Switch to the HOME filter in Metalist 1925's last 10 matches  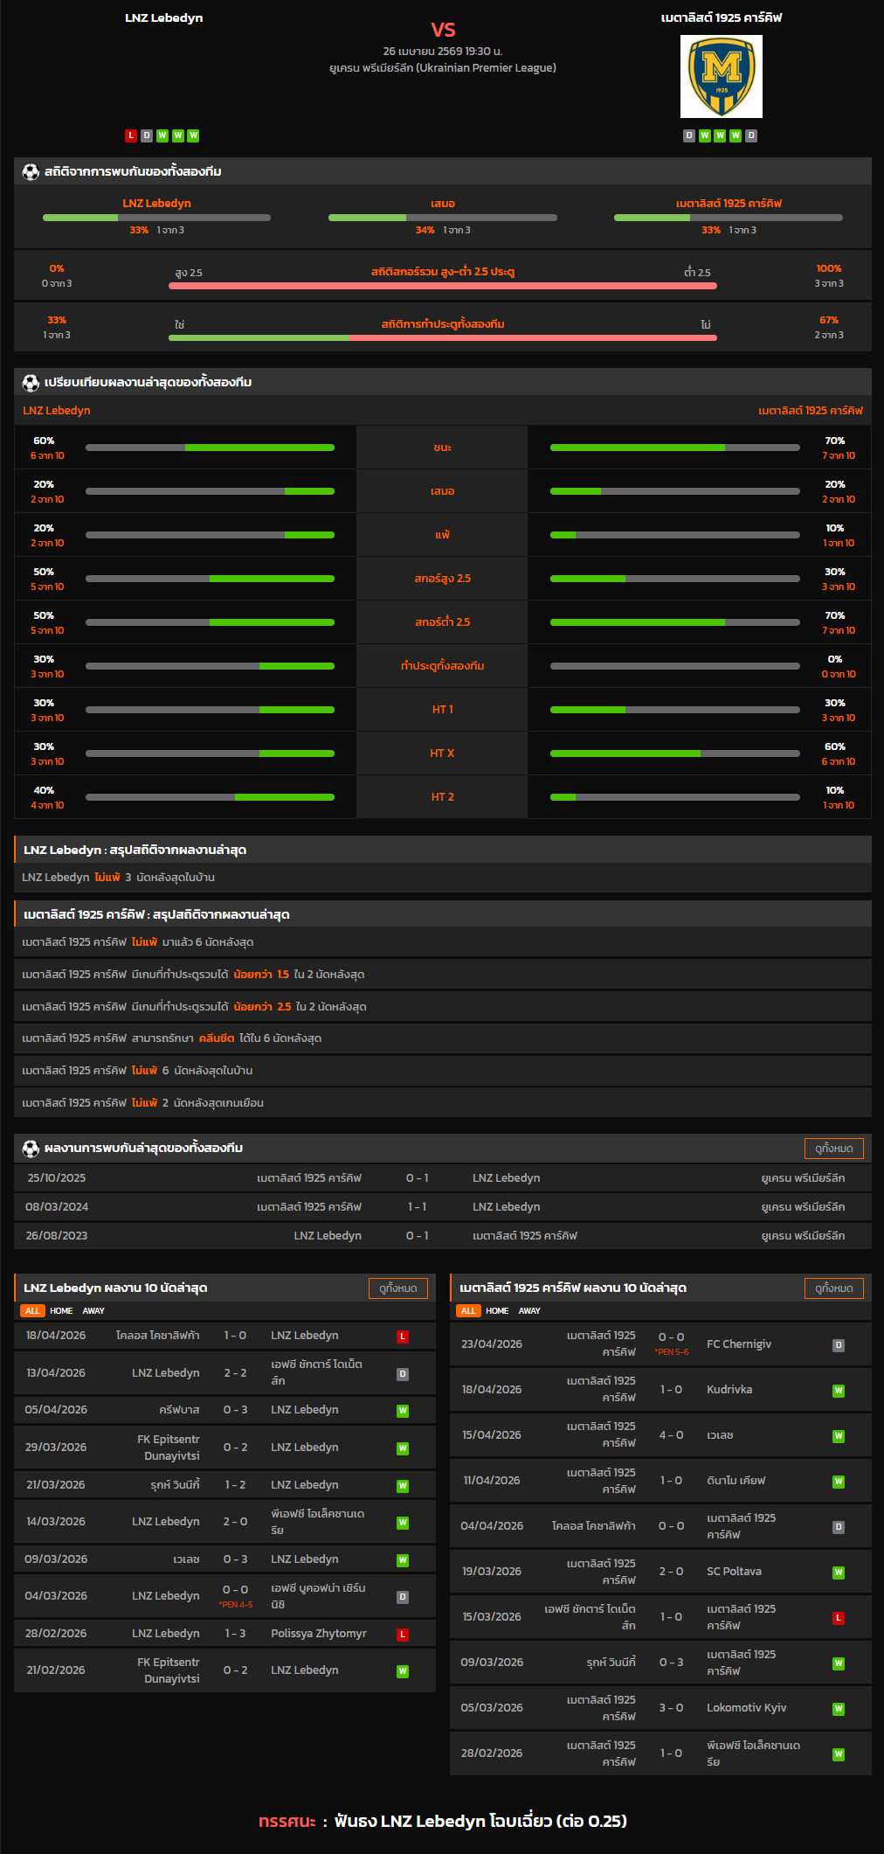click(x=497, y=1311)
